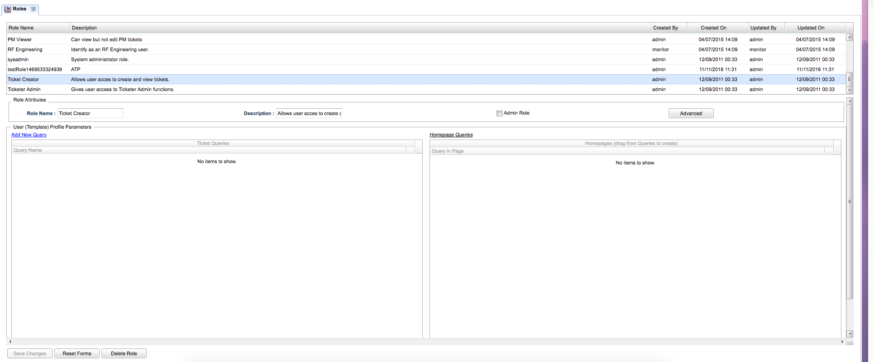Click up arrow of details panel scrollbar

[x=850, y=101]
